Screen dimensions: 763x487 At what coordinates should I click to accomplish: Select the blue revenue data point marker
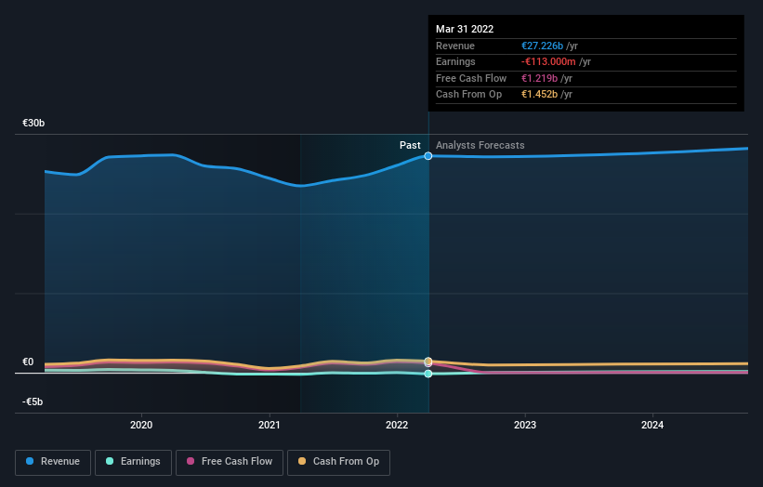pos(428,156)
